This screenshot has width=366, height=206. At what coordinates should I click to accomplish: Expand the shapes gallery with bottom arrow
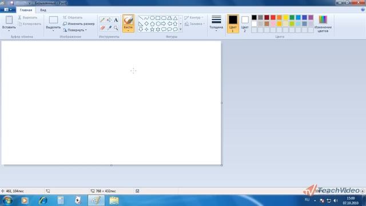(x=181, y=29)
